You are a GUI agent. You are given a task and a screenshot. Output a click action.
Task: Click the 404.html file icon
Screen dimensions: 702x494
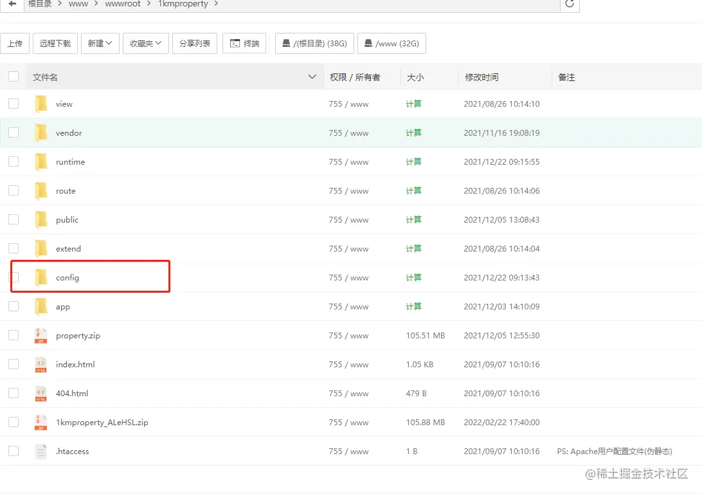tap(40, 393)
